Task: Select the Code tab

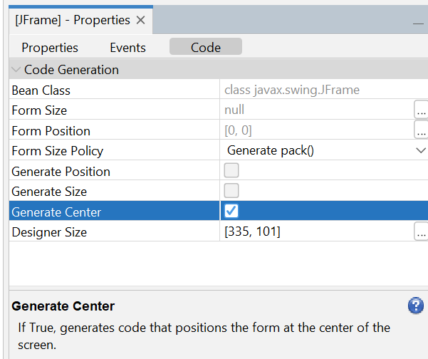Action: (x=206, y=47)
